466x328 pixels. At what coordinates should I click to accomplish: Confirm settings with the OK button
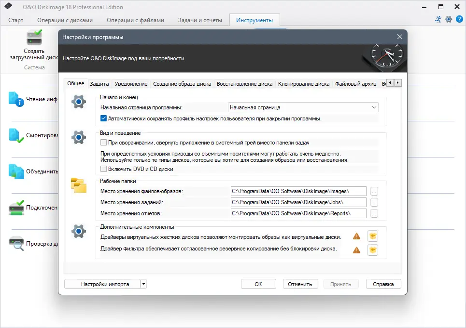[x=258, y=284]
